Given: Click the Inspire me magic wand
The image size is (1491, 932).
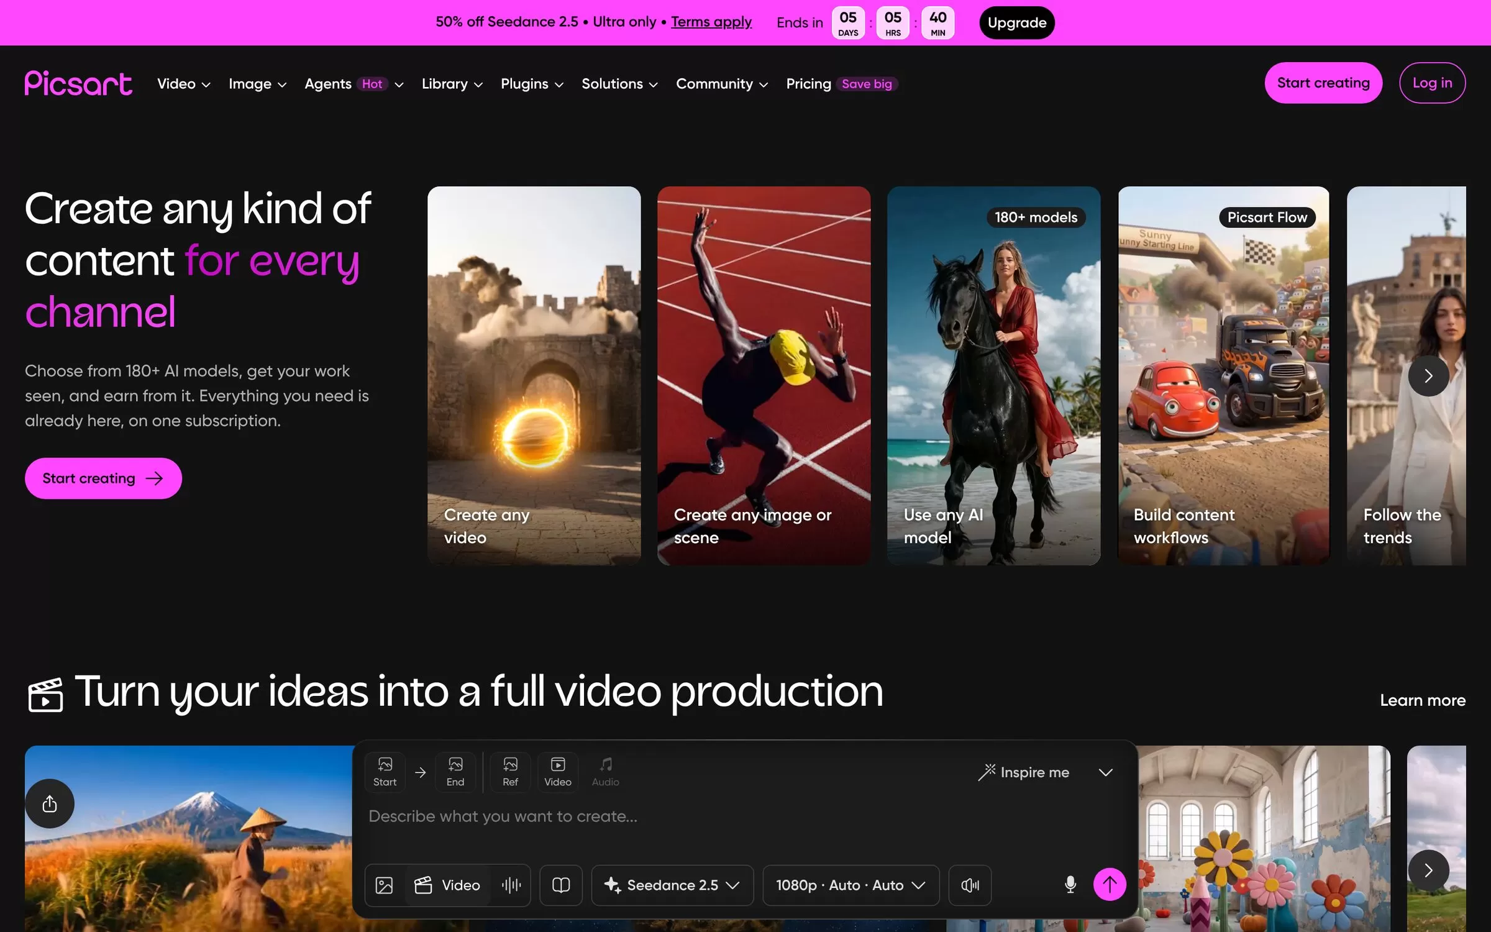Looking at the screenshot, I should pyautogui.click(x=1024, y=772).
